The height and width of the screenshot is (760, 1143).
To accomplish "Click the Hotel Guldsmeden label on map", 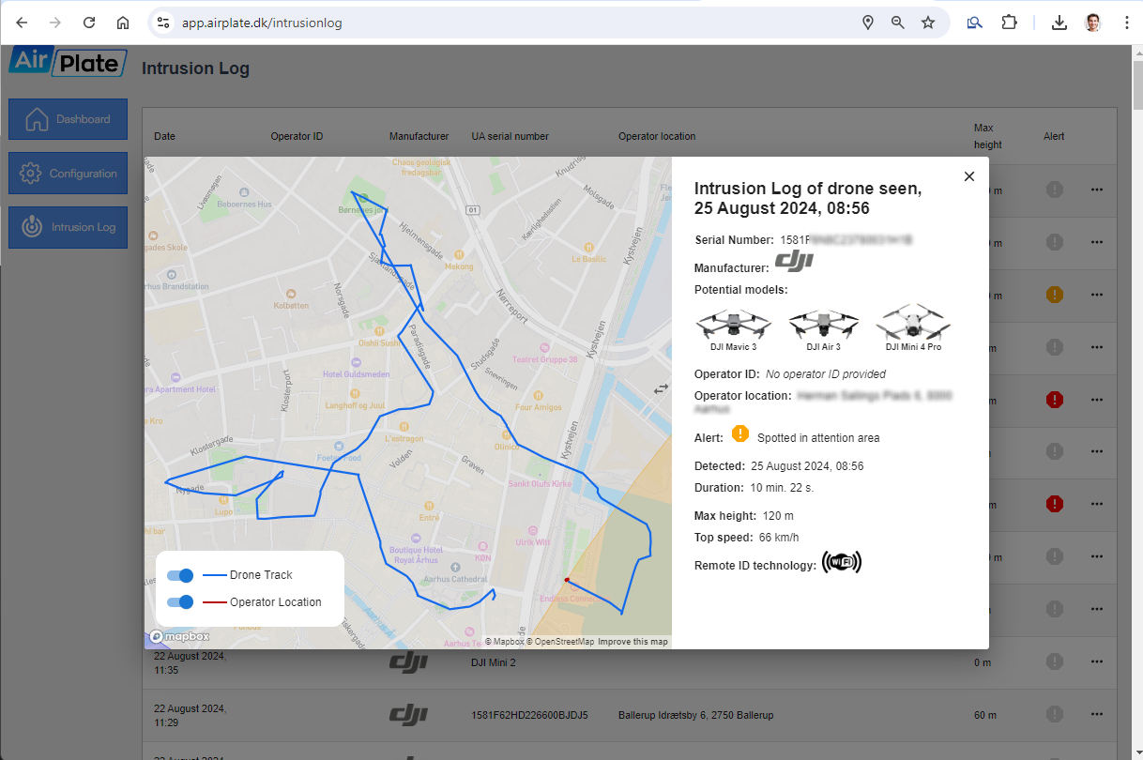I will coord(356,373).
